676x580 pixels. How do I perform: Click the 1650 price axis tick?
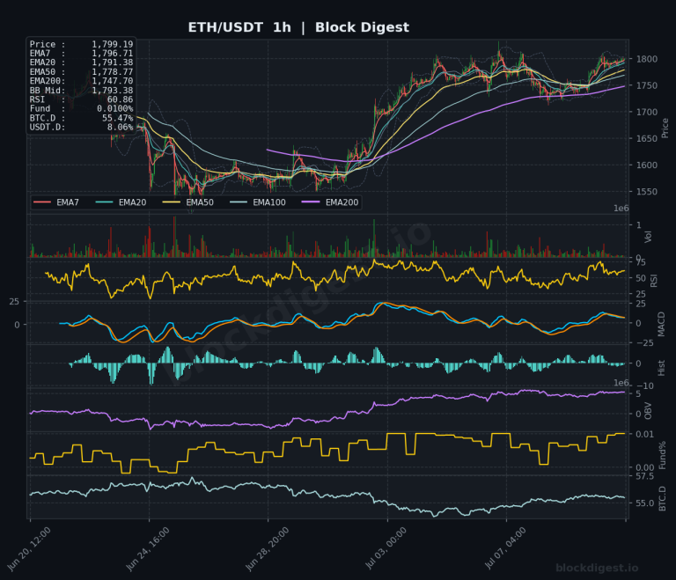647,138
